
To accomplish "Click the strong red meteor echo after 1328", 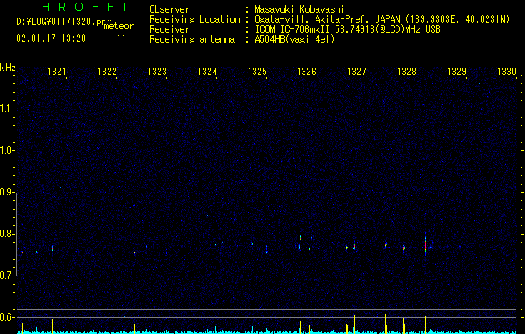I will [425, 244].
